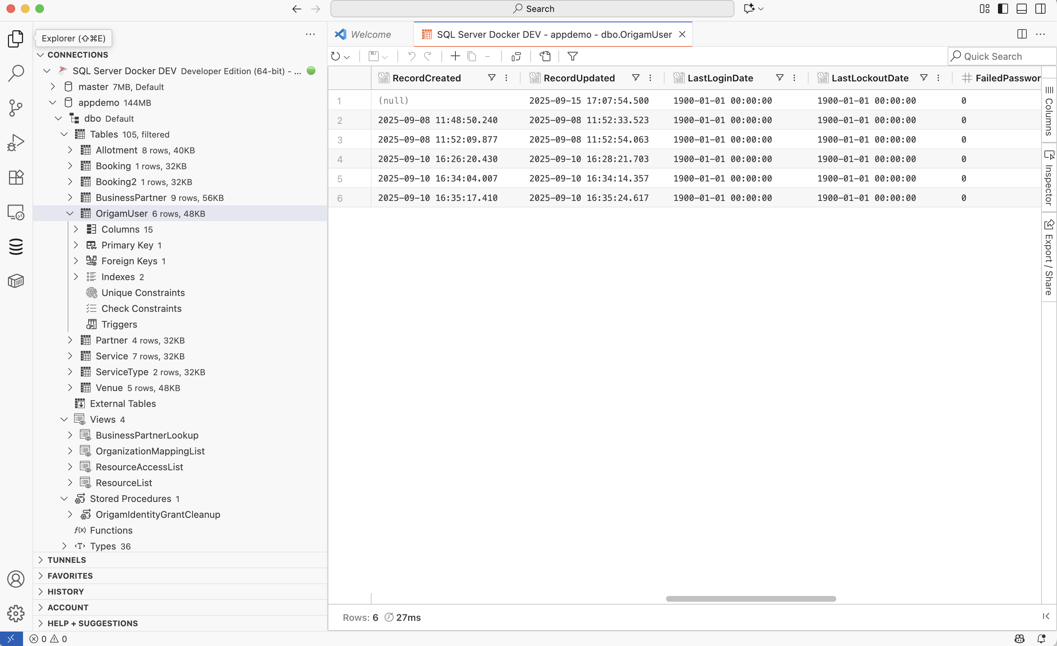Toggle the bottom panel layout icon
This screenshot has height=646, width=1057.
point(1022,9)
